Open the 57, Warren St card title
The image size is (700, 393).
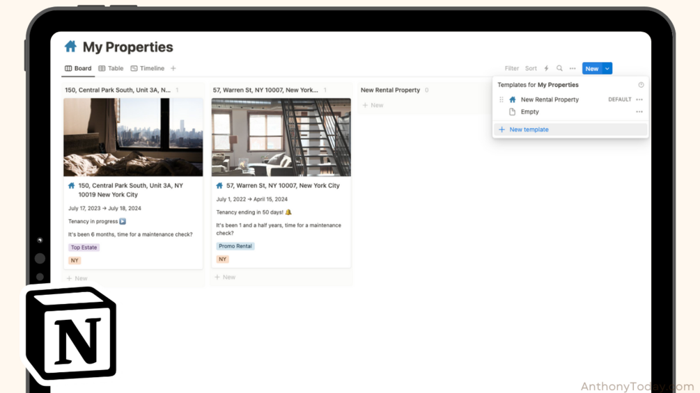283,185
